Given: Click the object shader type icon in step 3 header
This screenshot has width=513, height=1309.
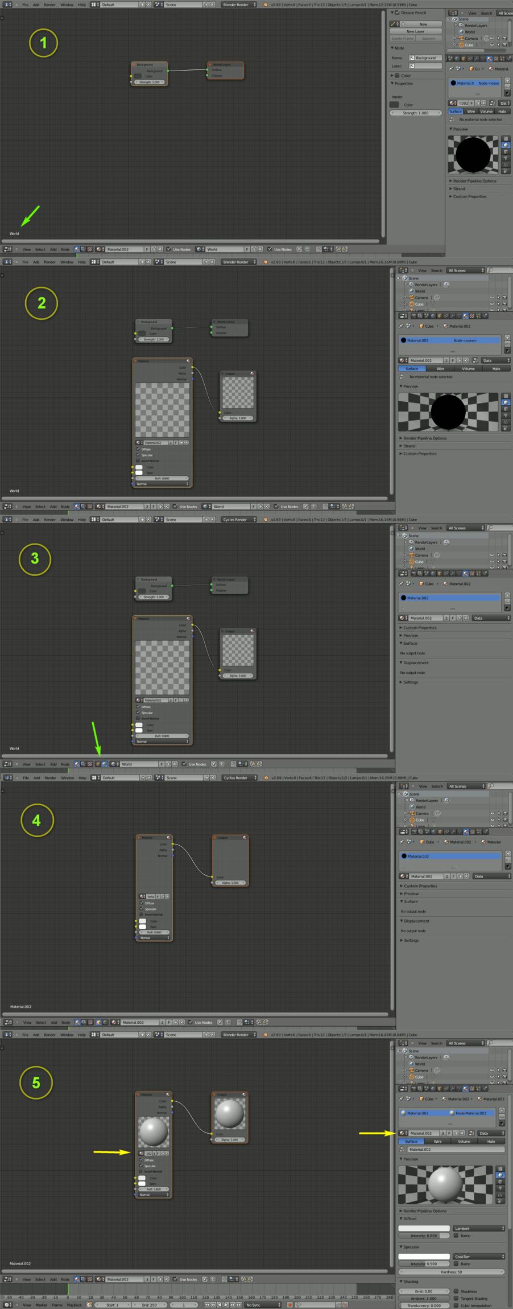Looking at the screenshot, I should pyautogui.click(x=98, y=764).
